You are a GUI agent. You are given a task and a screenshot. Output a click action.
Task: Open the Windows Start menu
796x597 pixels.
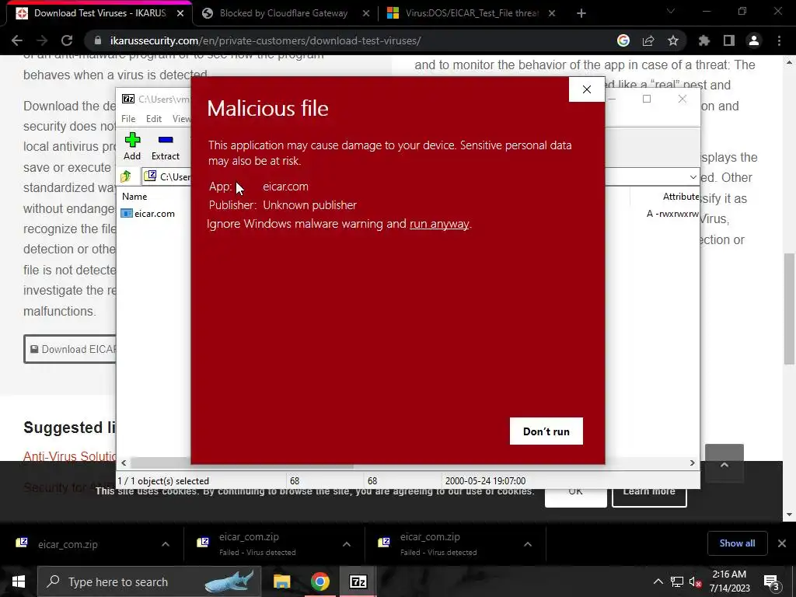click(19, 581)
